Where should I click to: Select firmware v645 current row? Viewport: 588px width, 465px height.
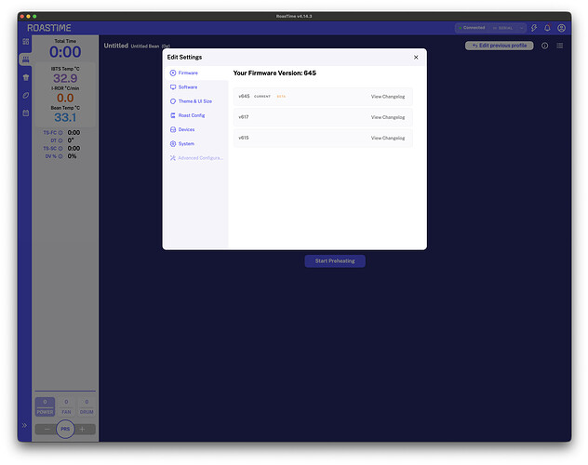point(323,97)
